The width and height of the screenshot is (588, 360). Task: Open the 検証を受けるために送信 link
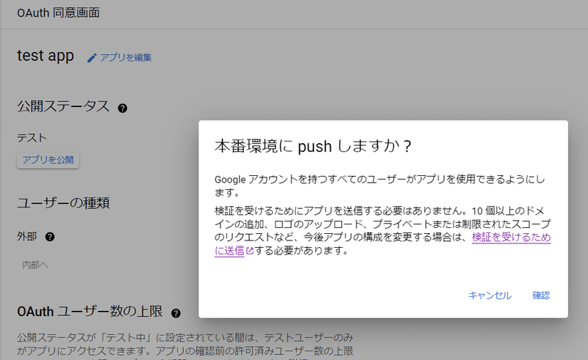point(511,238)
